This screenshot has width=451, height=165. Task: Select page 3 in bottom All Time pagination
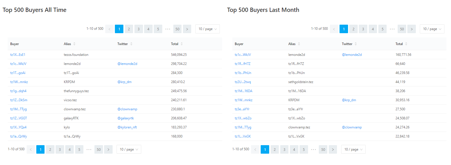[60, 149]
